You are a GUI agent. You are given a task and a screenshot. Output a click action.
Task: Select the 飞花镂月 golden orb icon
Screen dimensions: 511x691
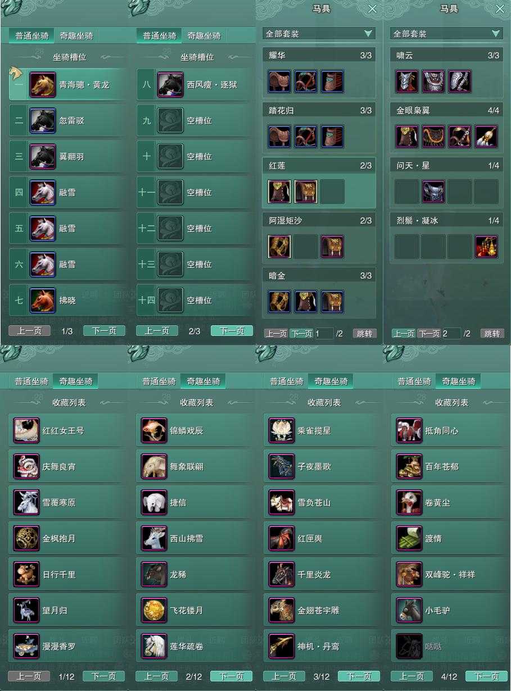[x=154, y=611]
